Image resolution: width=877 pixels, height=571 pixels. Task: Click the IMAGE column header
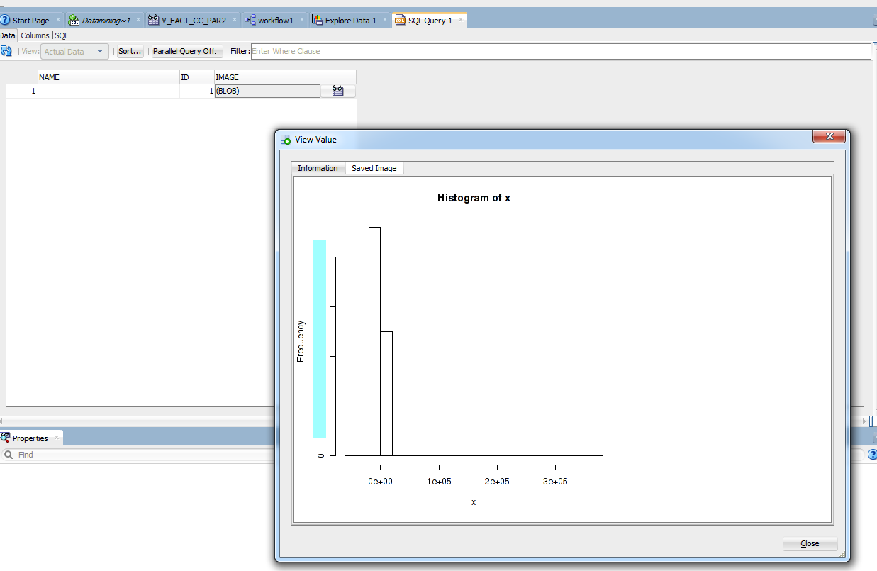[x=285, y=77]
